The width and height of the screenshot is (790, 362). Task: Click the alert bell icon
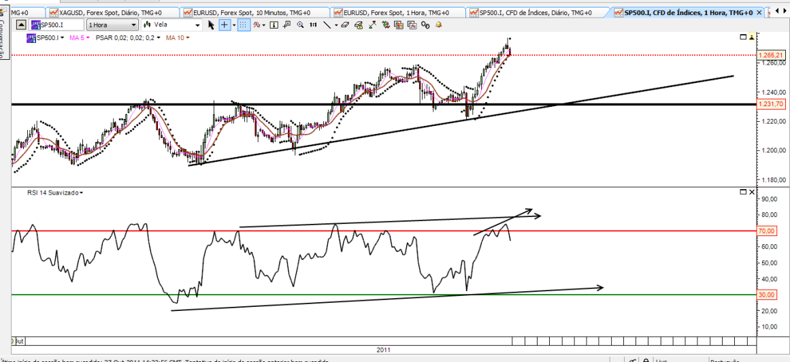tap(438, 24)
